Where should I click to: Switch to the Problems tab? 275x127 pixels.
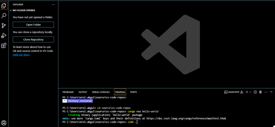pos(68,92)
